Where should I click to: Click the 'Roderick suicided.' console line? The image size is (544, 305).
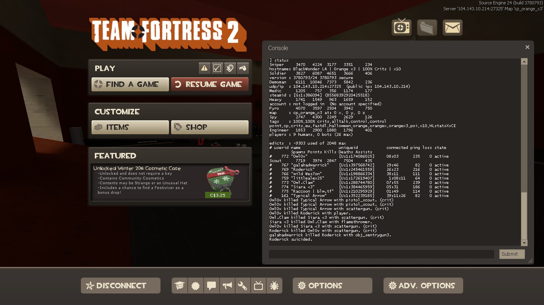[x=291, y=239]
